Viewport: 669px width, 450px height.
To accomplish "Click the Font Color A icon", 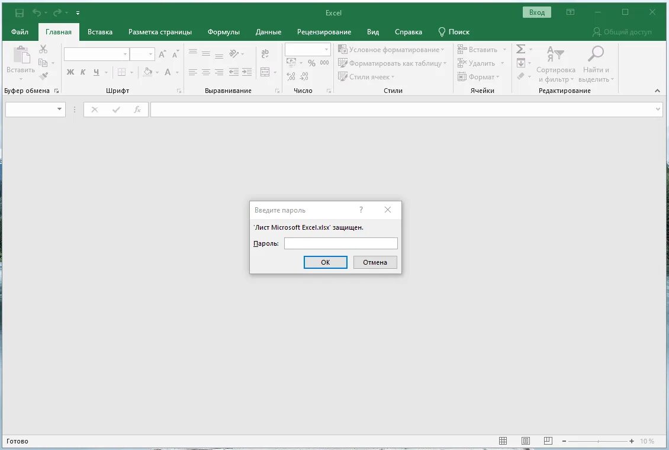I will [x=168, y=72].
